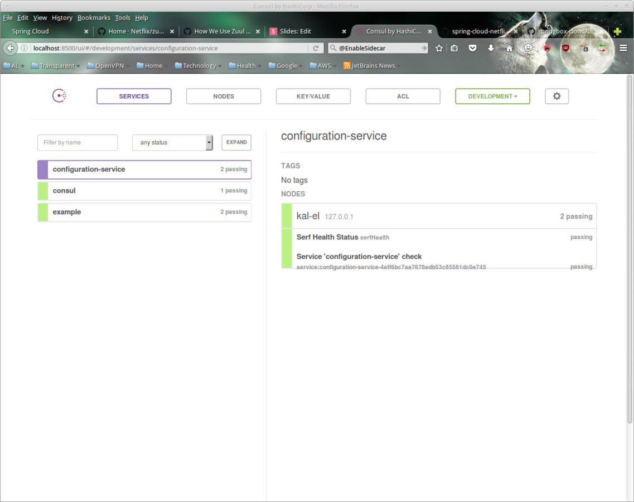Click the page vertical scrollbar

pos(630,249)
